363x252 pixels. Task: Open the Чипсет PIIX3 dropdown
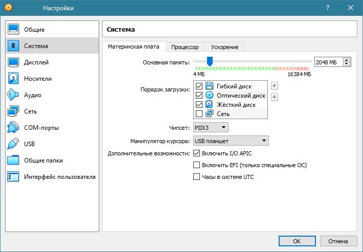click(x=211, y=128)
